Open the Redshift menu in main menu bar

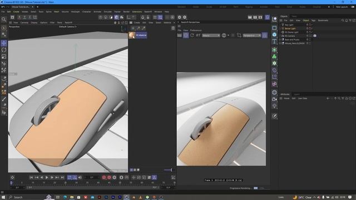coord(148,12)
